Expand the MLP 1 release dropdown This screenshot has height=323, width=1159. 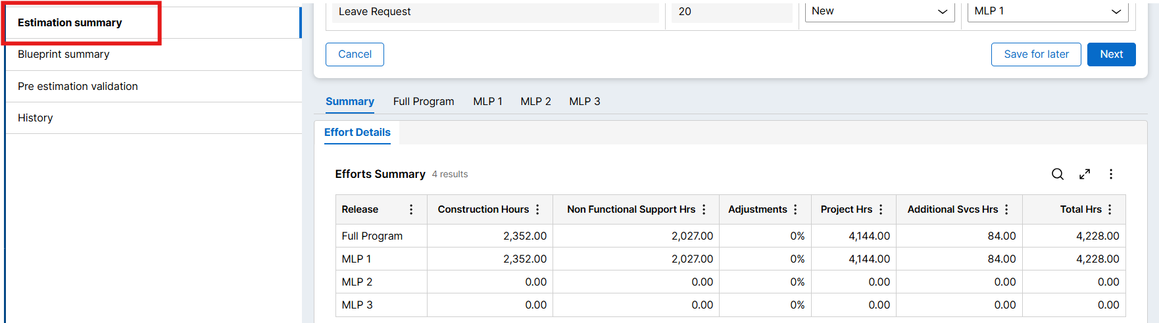(x=1047, y=12)
